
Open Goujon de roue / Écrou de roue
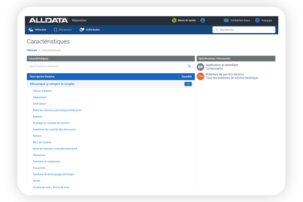(x=51, y=187)
